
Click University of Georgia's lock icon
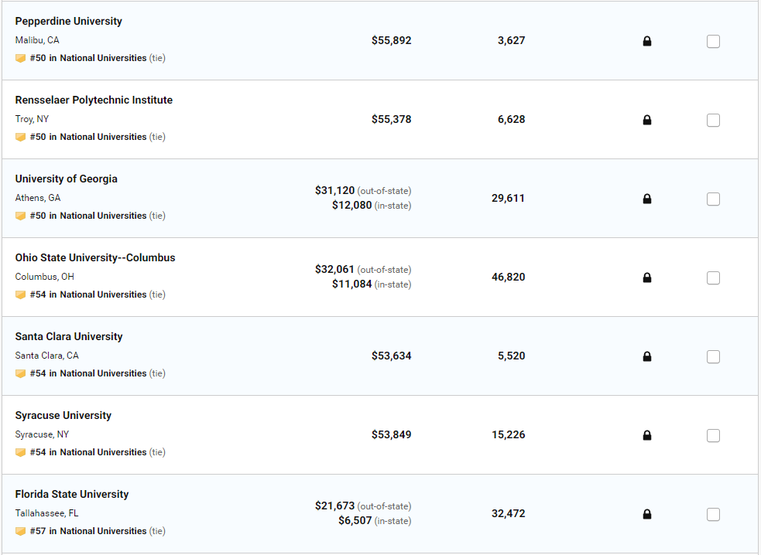[647, 199]
